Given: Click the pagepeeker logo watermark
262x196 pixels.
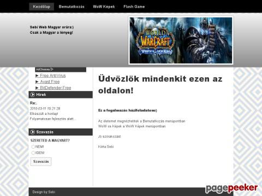Looking at the screenshot, I should tap(231, 188).
